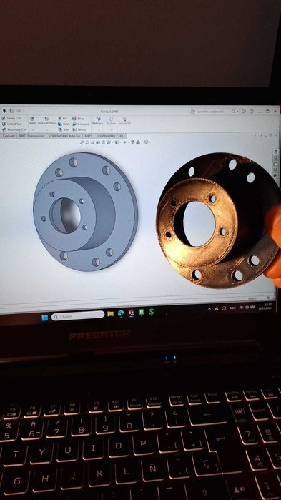Select the Lofted Cut tool
The height and width of the screenshot is (500, 281).
pyautogui.click(x=11, y=124)
